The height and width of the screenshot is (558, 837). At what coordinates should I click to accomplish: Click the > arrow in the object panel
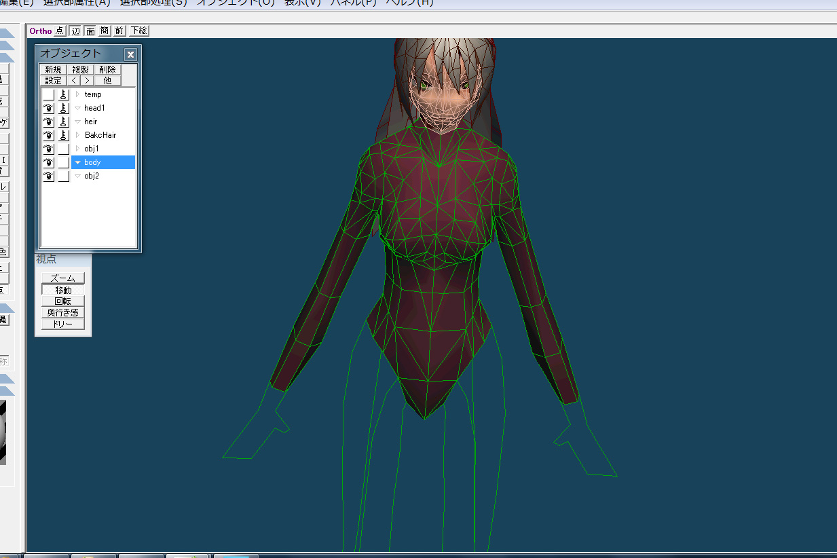tap(87, 80)
